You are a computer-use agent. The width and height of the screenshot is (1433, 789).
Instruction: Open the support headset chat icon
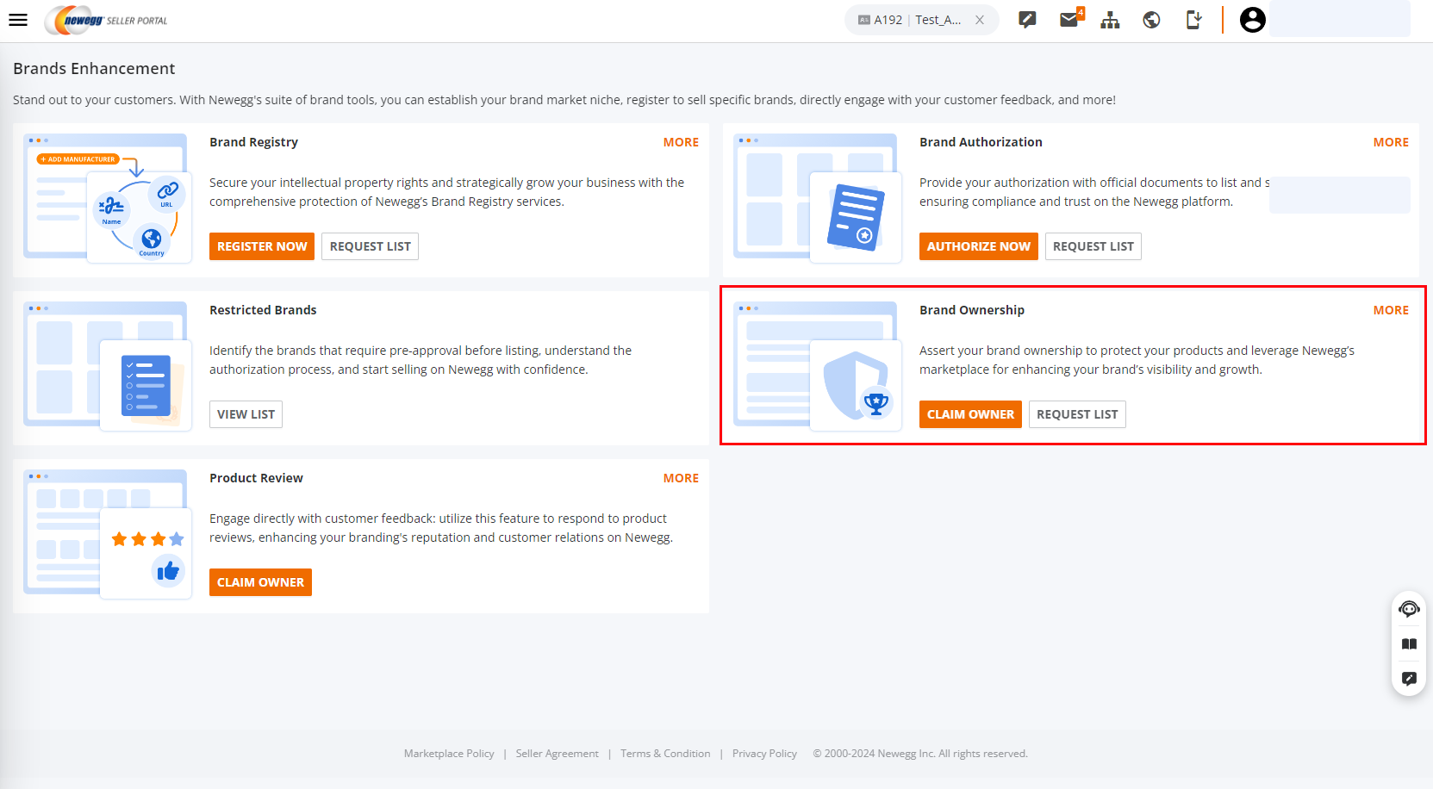[1409, 609]
